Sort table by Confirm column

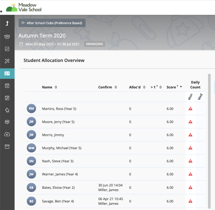pos(116,87)
